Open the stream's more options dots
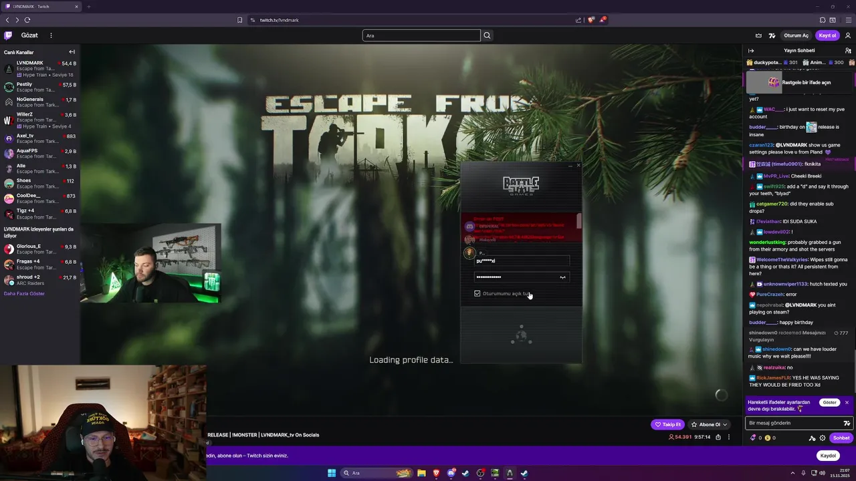Viewport: 856px width, 481px height. click(729, 437)
